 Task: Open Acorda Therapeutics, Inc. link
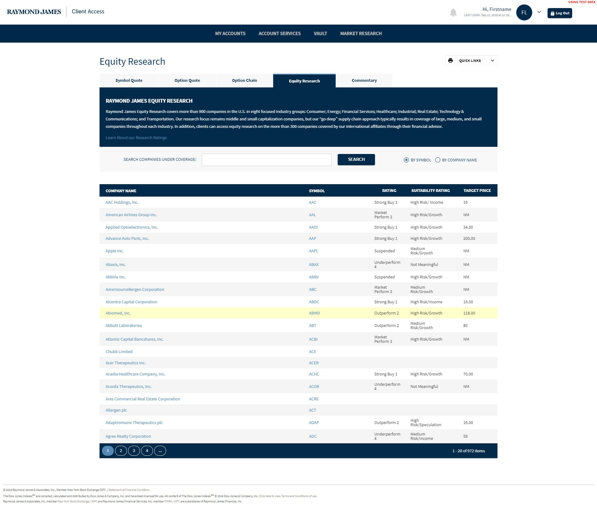[x=128, y=386]
